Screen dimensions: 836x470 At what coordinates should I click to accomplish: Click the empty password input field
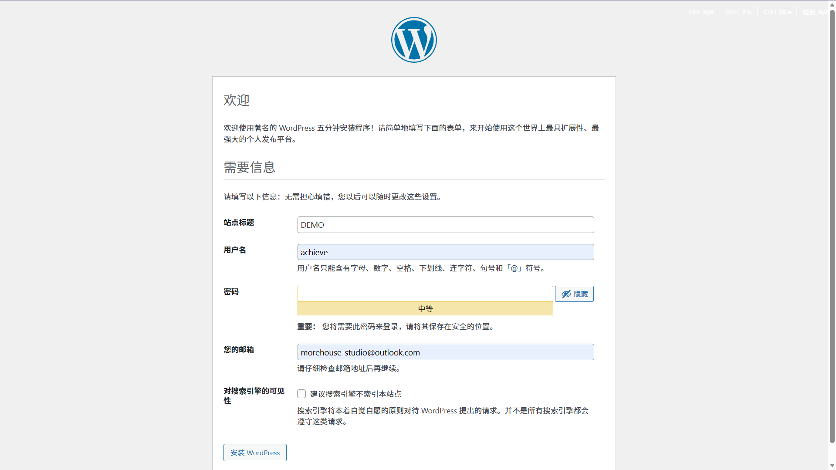point(425,293)
